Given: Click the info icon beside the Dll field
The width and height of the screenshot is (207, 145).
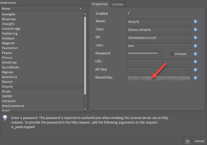Looking at the screenshot, I should 196,38.
